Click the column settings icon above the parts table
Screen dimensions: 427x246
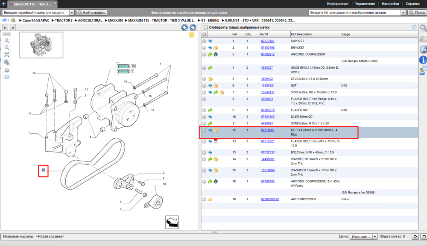(x=414, y=27)
